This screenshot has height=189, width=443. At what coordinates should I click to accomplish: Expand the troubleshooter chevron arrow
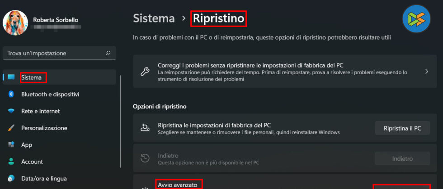427,72
